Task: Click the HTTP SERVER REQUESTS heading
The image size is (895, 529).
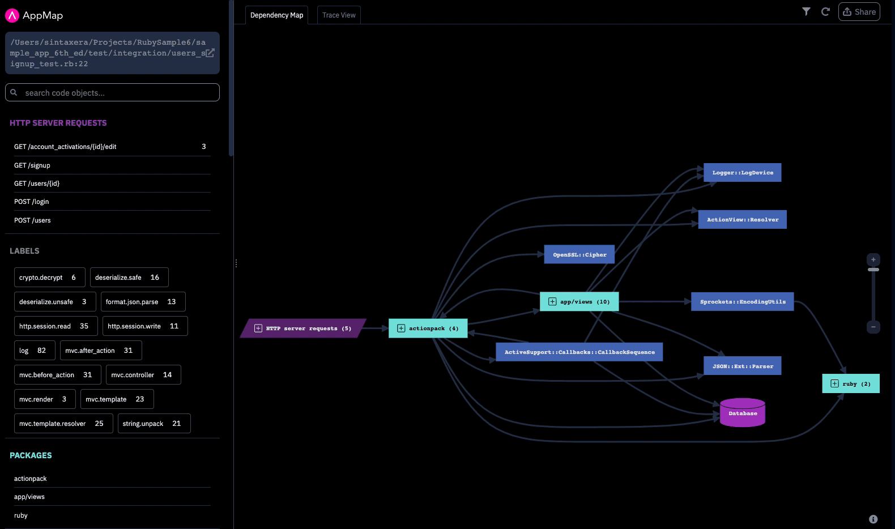Action: pyautogui.click(x=58, y=123)
